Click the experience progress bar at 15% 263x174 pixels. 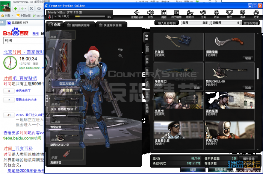coord(90,17)
